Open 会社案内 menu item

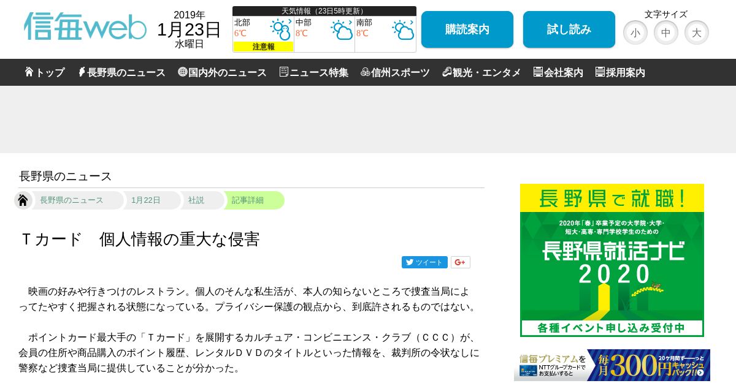(x=558, y=72)
